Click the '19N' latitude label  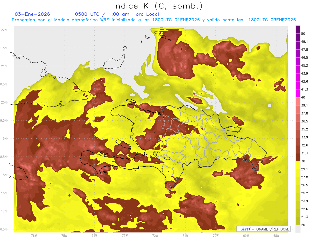pos(4,139)
